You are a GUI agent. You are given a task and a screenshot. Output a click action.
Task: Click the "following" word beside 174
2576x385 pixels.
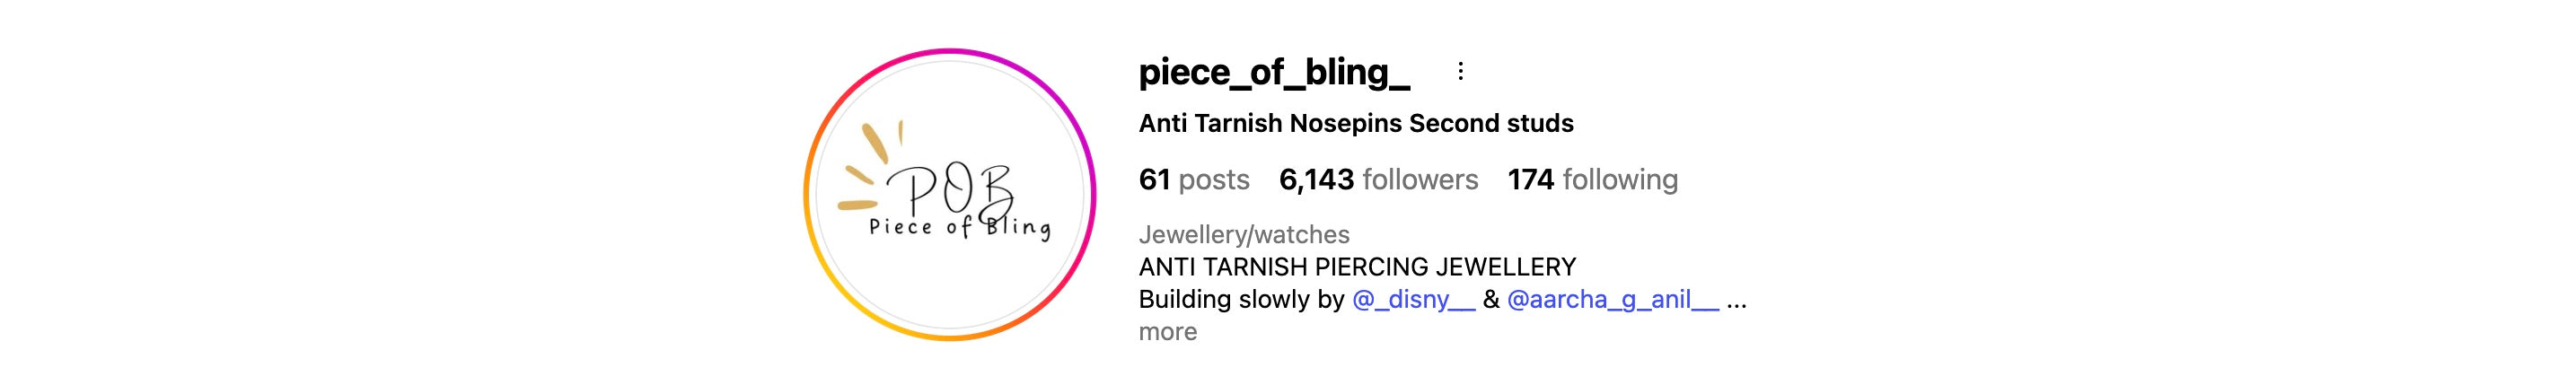[1620, 180]
